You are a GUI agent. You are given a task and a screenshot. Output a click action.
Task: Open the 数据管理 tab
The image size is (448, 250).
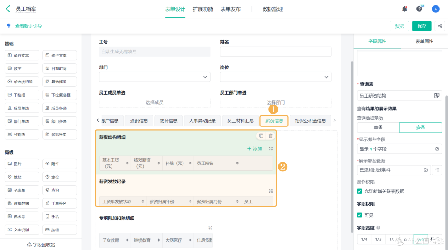pos(273,9)
